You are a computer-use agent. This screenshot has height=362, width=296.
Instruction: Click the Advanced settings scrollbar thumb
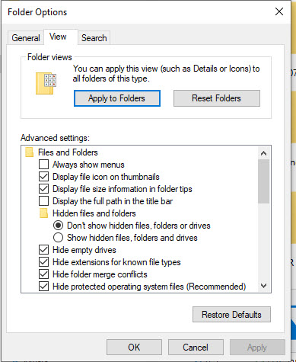point(264,181)
